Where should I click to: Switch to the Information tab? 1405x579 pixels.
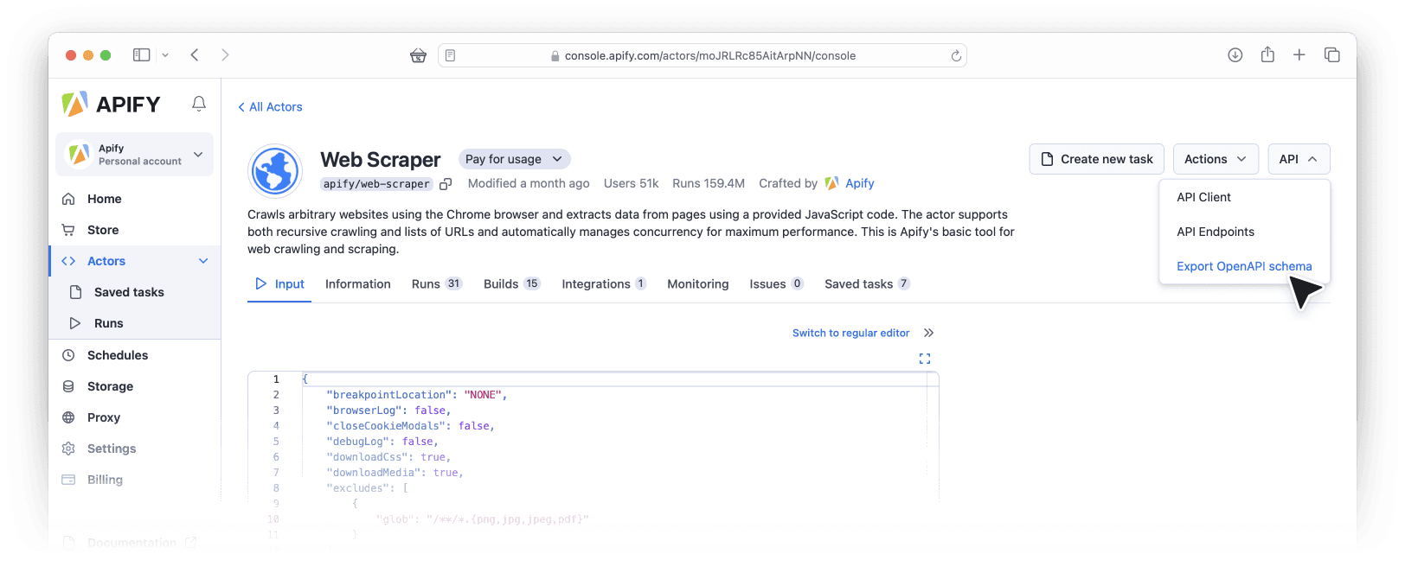tap(358, 284)
